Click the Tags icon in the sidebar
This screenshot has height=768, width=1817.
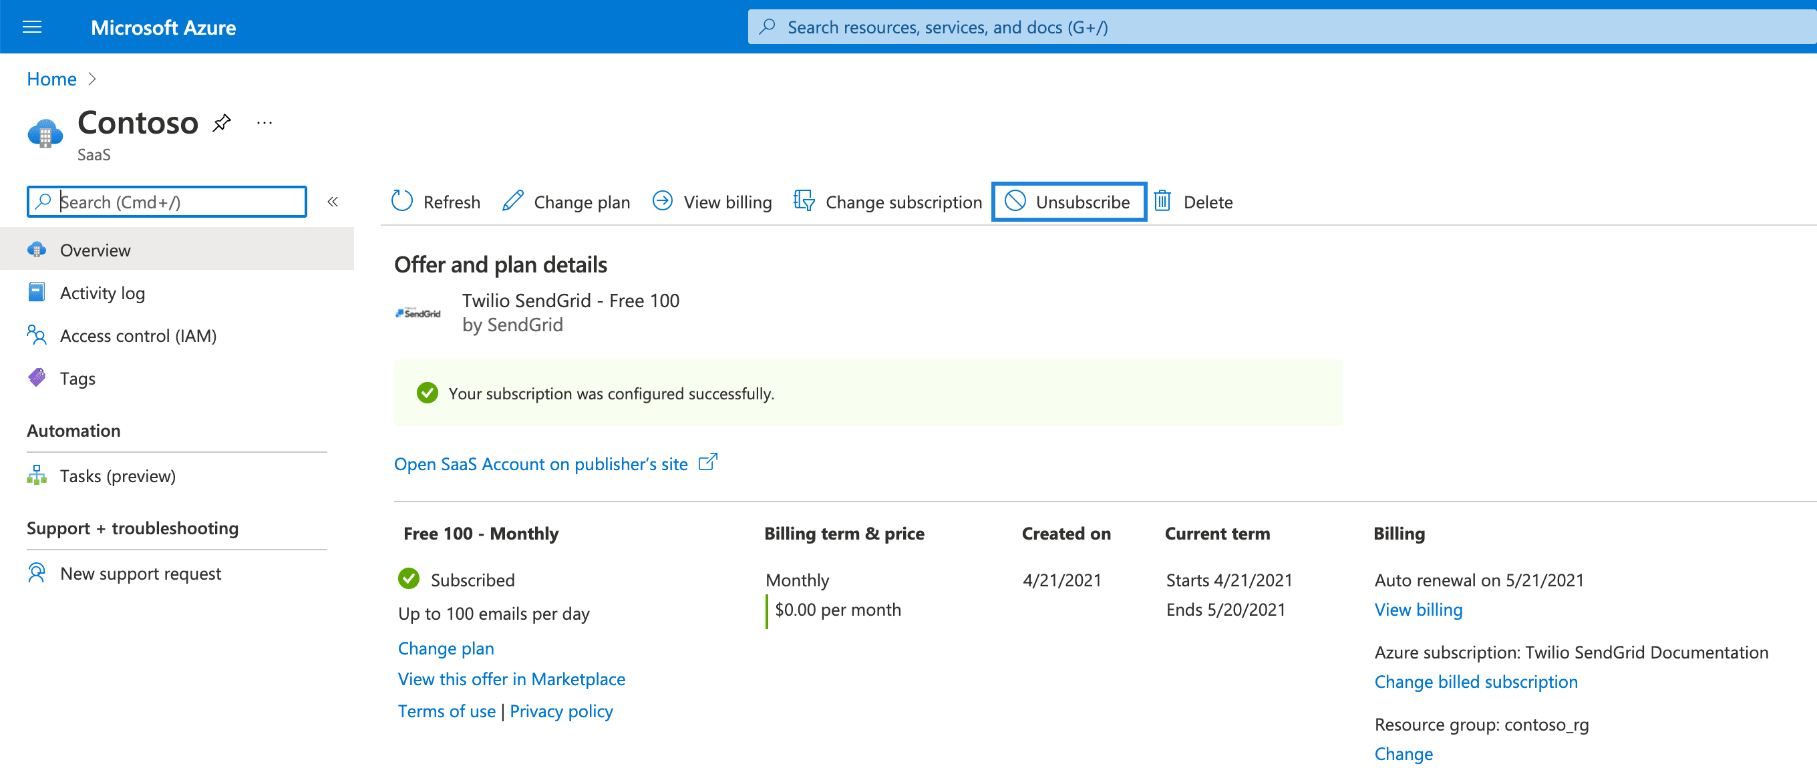click(37, 378)
